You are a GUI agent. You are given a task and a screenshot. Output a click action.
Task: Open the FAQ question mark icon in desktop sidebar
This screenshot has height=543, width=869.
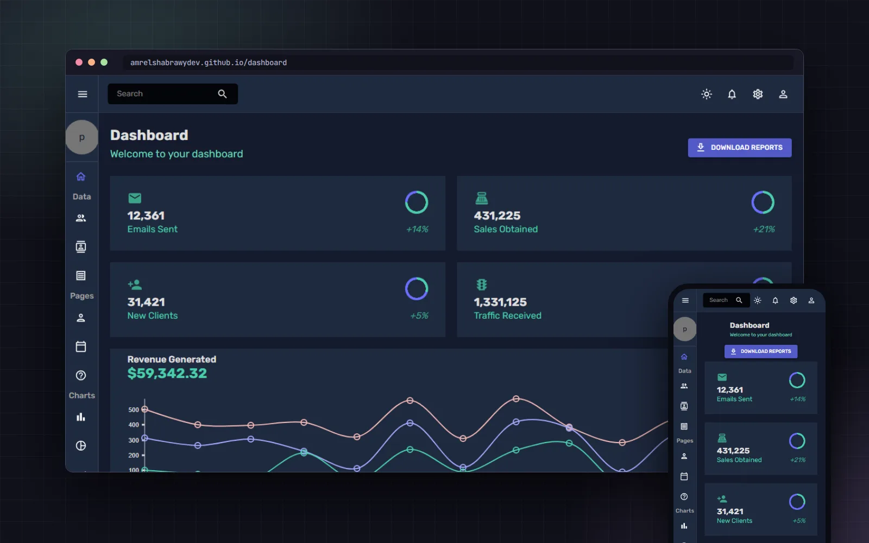pos(81,375)
